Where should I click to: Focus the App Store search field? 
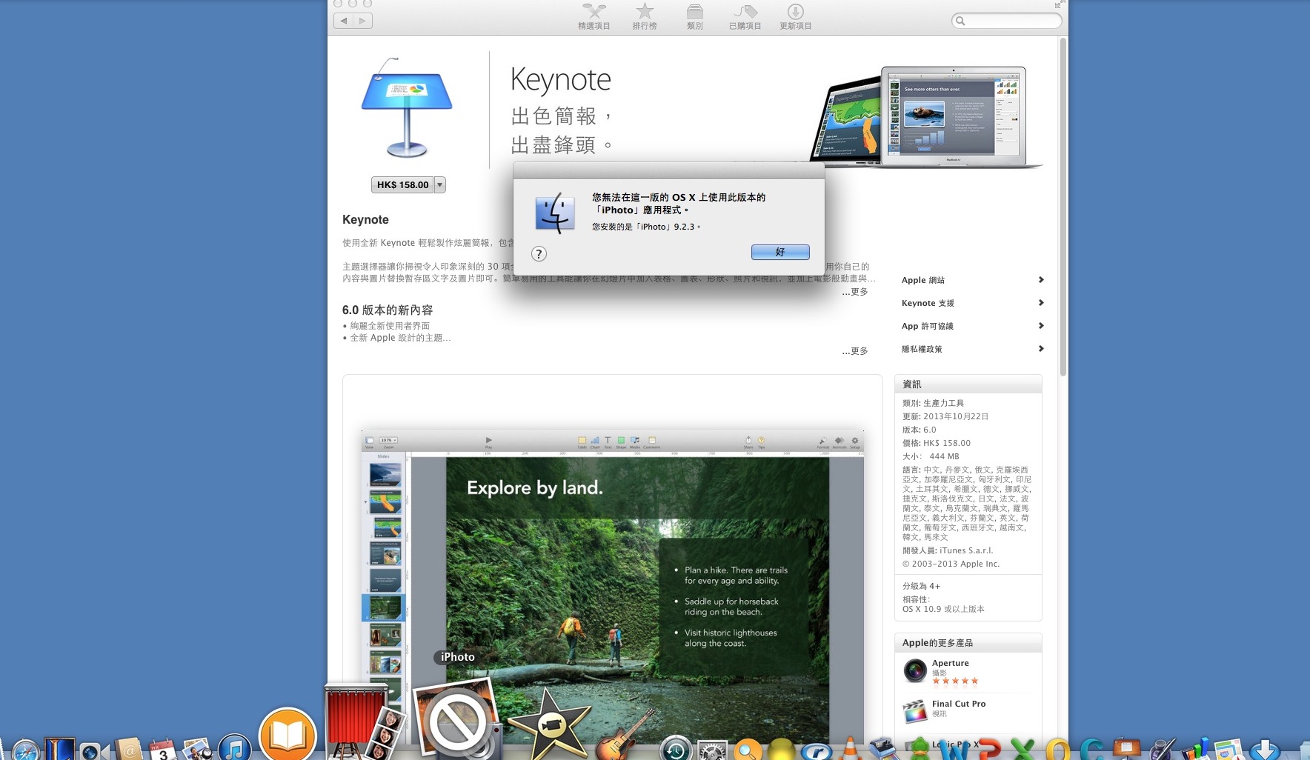pyautogui.click(x=1006, y=21)
